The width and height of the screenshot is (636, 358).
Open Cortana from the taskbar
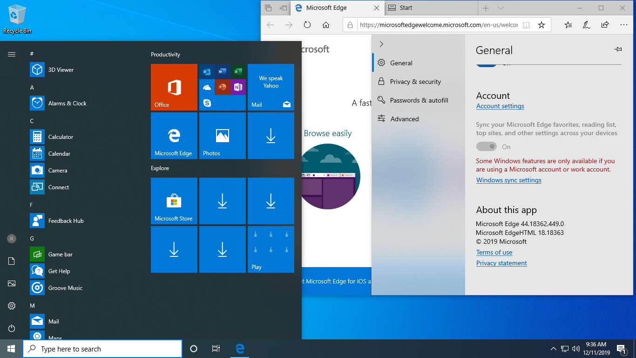(x=194, y=349)
